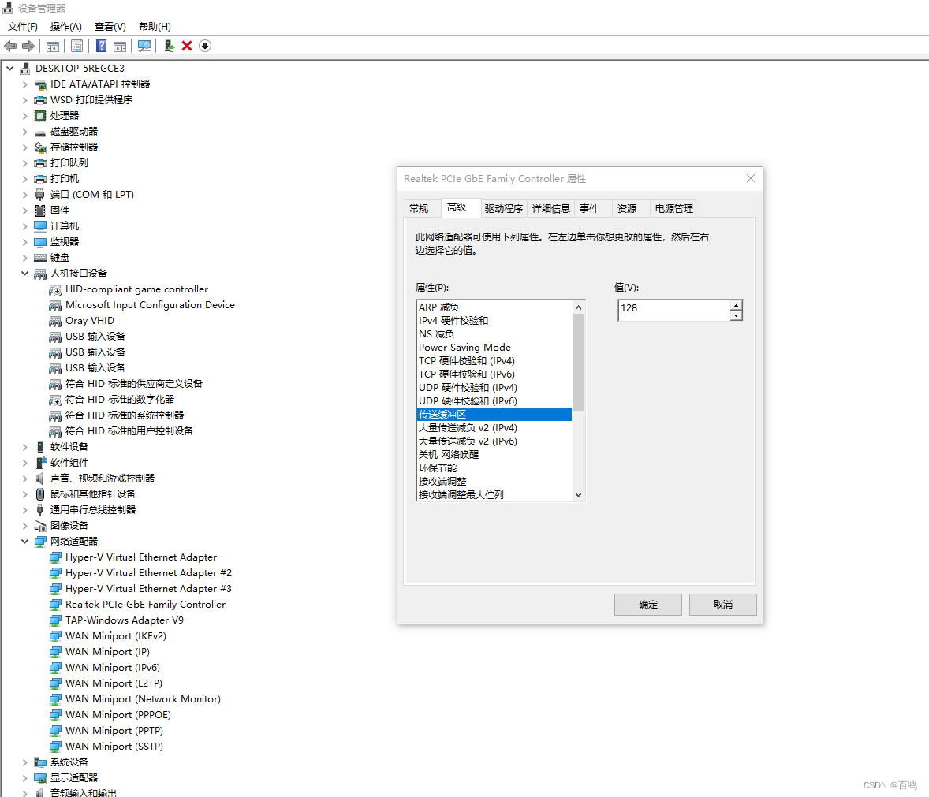The width and height of the screenshot is (929, 797).
Task: Select the 传送缓冲区 property
Action: tap(494, 415)
